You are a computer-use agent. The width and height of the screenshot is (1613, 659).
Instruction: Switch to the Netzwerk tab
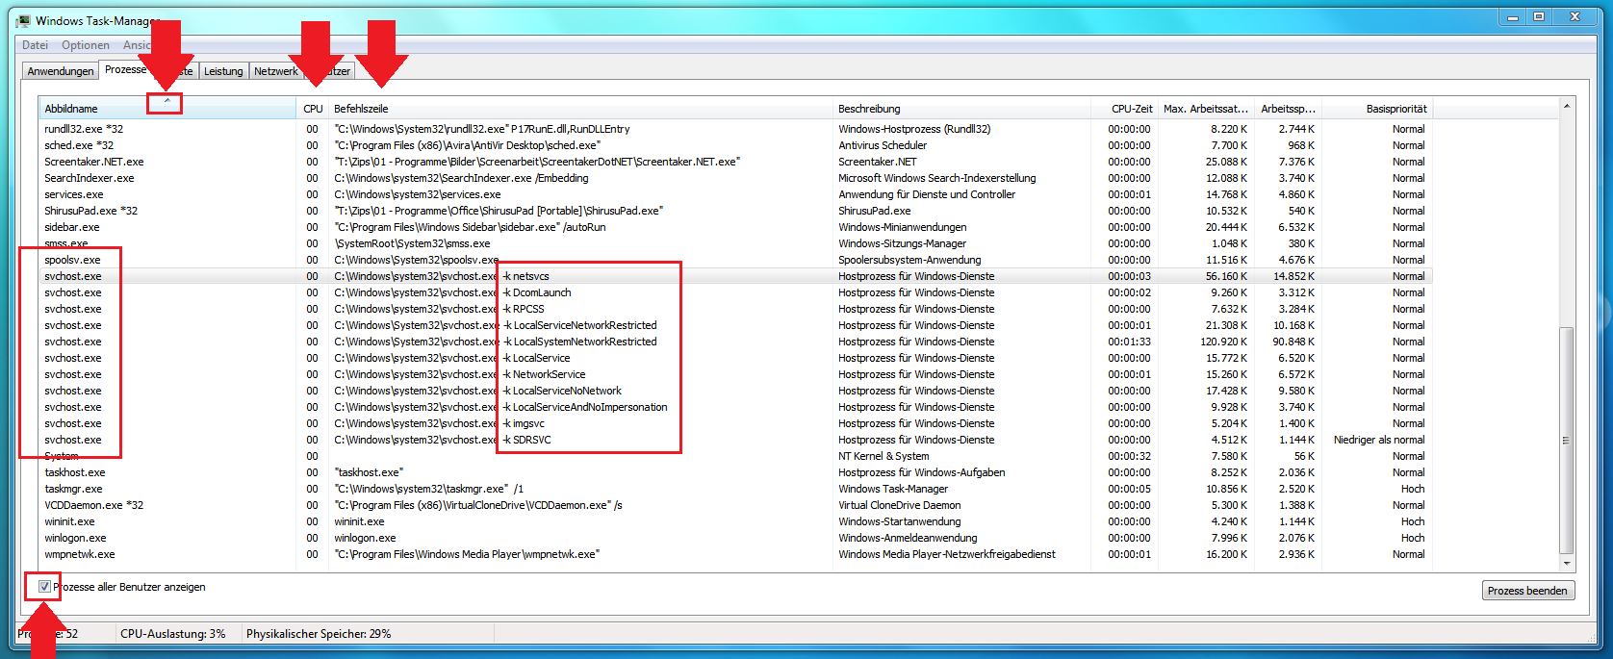[276, 71]
